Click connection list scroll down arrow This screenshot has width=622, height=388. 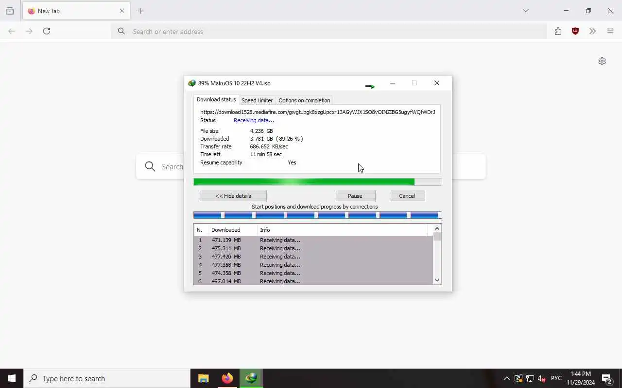pos(437,280)
